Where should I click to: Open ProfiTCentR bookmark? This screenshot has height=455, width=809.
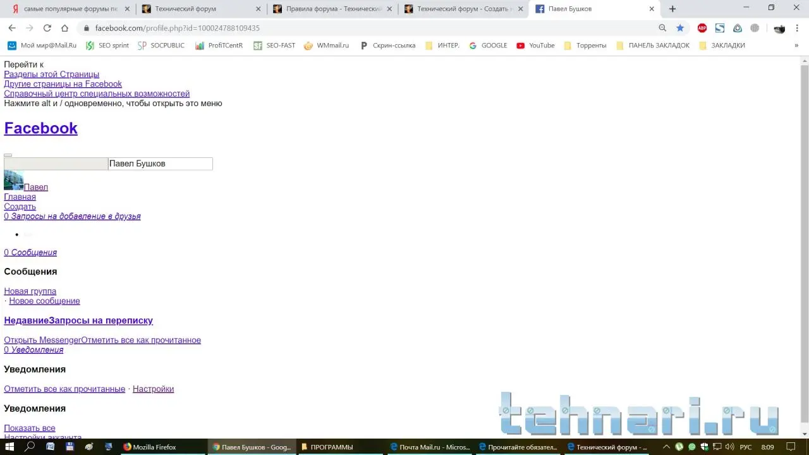tap(219, 45)
